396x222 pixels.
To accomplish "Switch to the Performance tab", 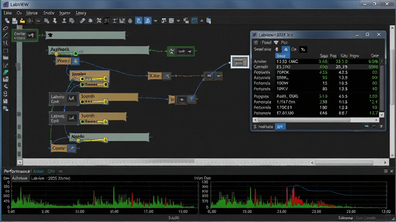I will (17, 171).
